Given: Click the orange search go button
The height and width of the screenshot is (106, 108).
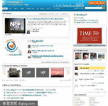Looking at the screenshot, I should point(104,8).
